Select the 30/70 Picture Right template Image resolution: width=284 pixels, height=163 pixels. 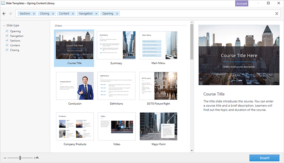pyautogui.click(x=158, y=86)
